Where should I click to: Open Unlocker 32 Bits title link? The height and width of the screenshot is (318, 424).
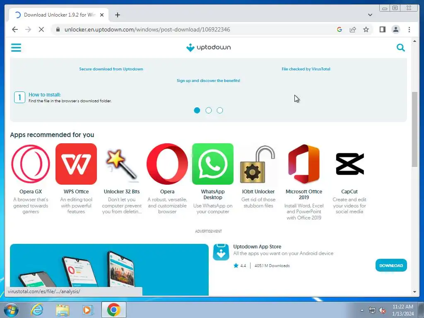pyautogui.click(x=122, y=191)
